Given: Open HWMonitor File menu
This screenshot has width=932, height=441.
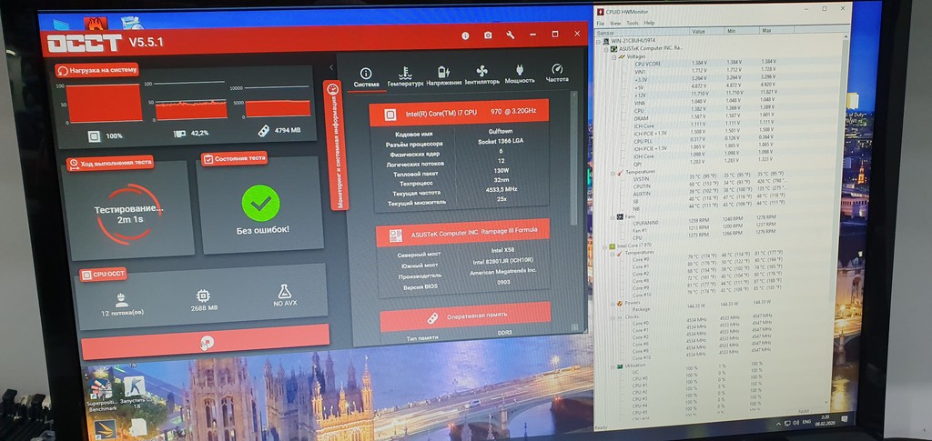Looking at the screenshot, I should pyautogui.click(x=601, y=23).
